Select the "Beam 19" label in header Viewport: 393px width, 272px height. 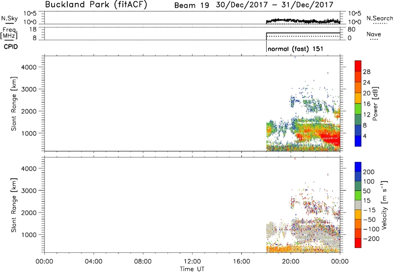pyautogui.click(x=192, y=5)
